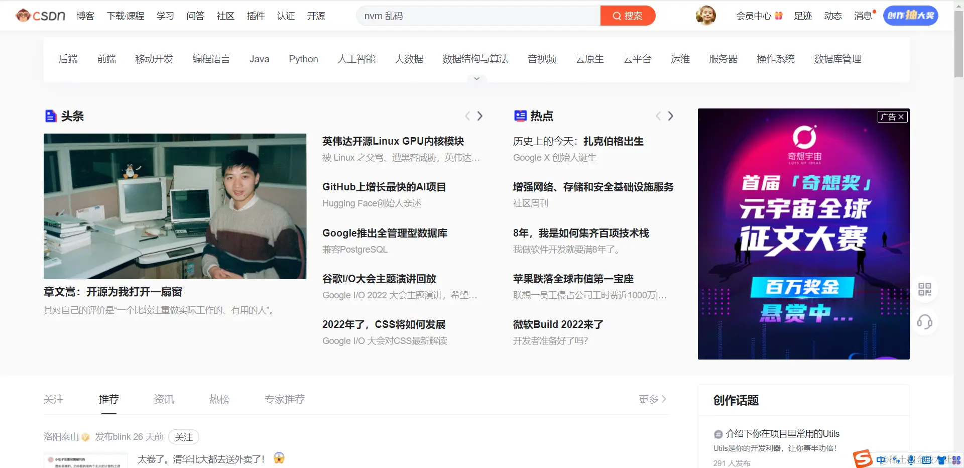Open the 元宇宙全球征文大赛 ad banner

(x=803, y=234)
